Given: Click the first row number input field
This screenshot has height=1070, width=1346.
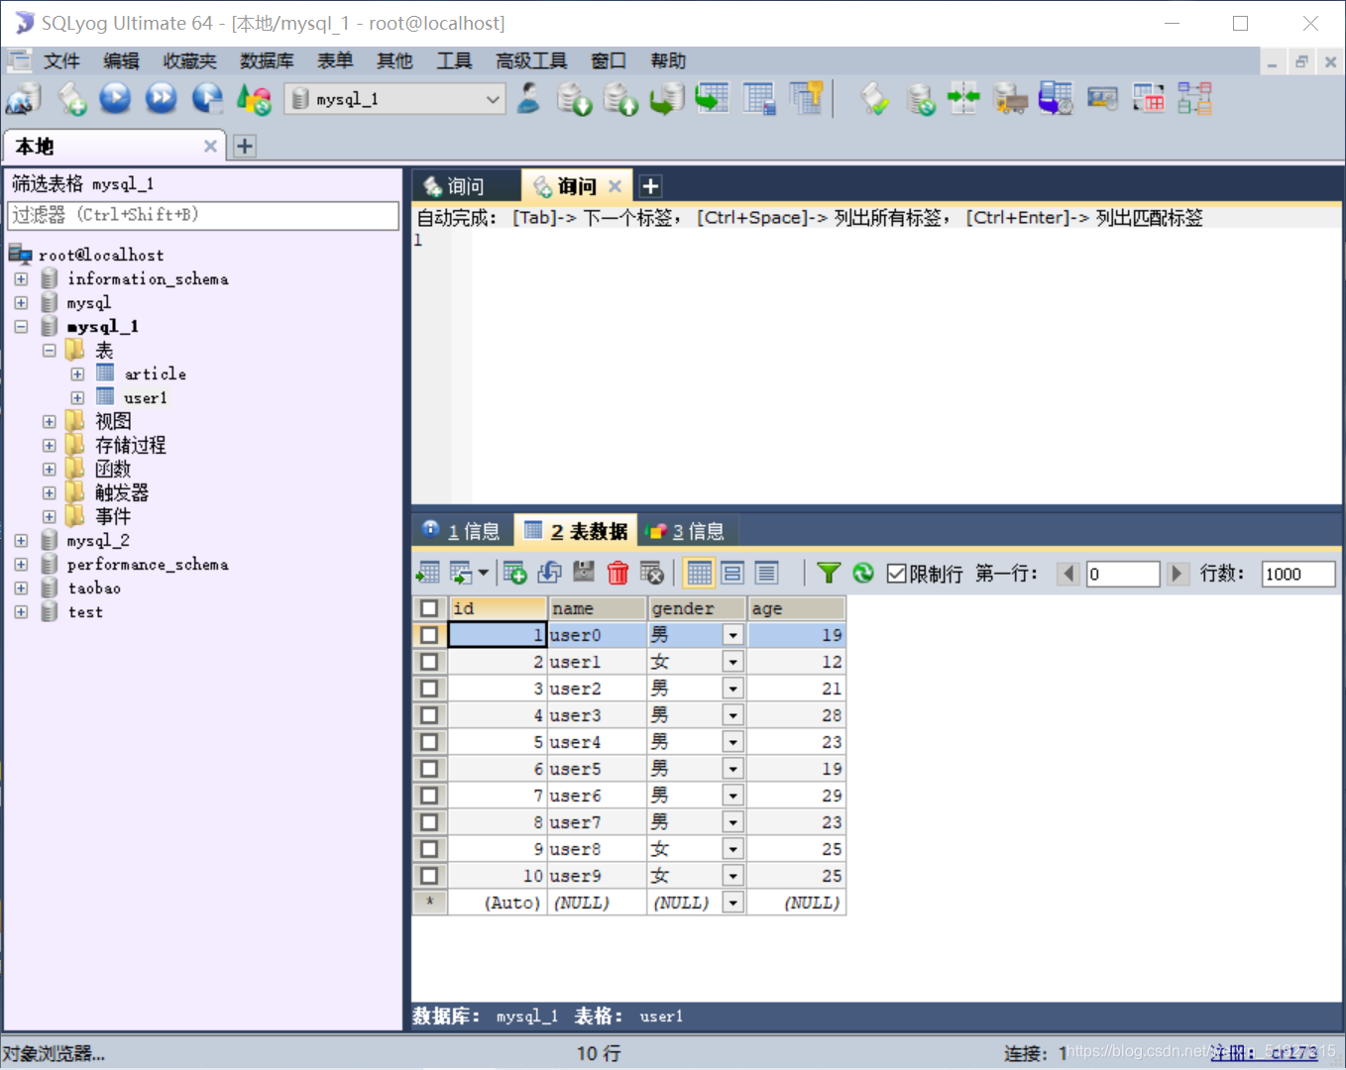Looking at the screenshot, I should (1123, 574).
